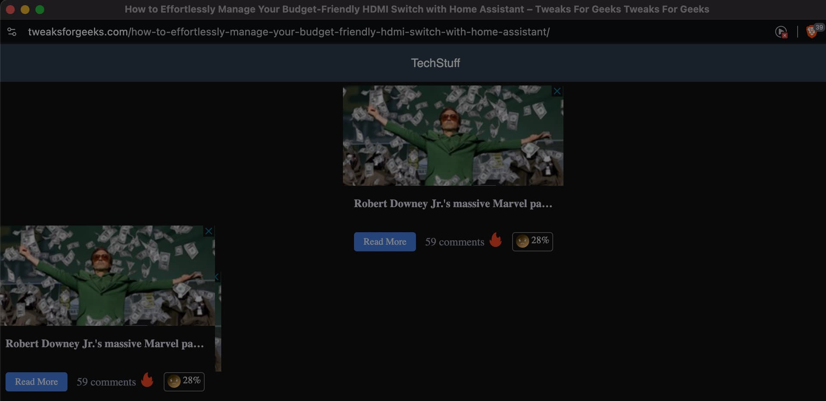The width and height of the screenshot is (826, 401).
Task: Click the bottom-left card headline about Marvel
Action: coord(105,344)
